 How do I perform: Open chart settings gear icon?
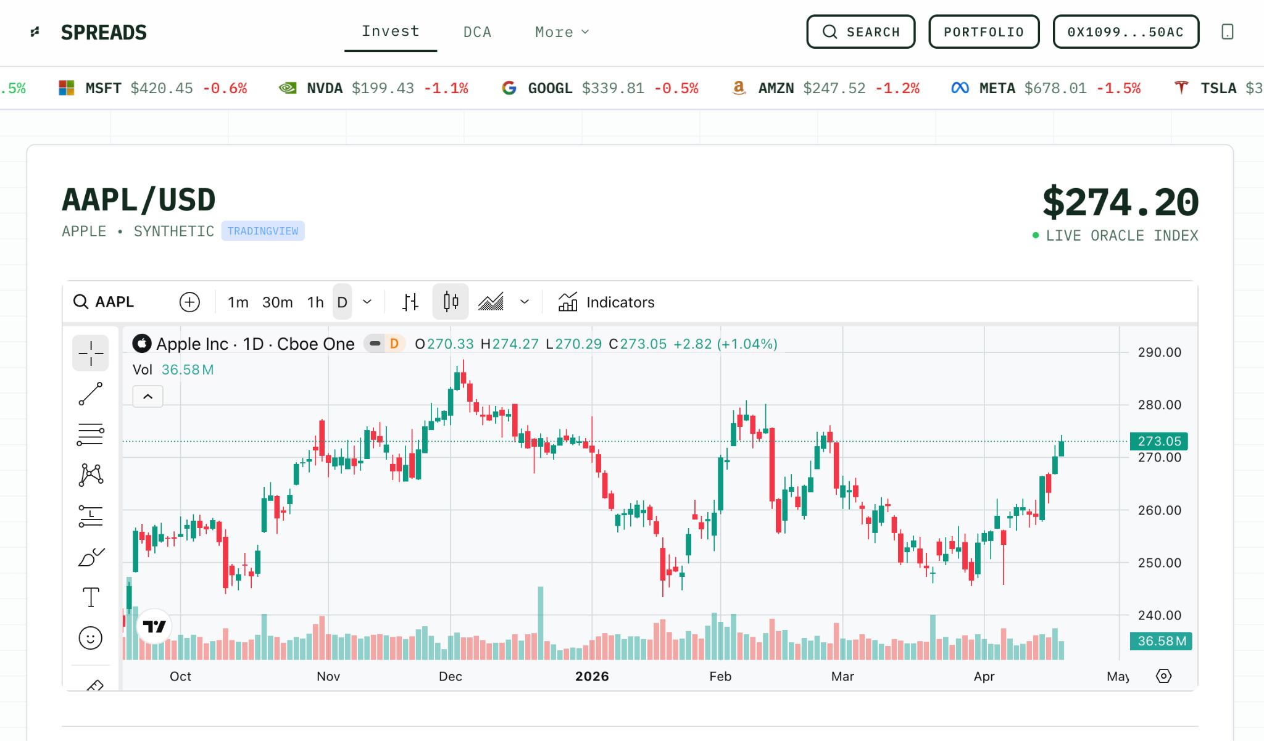[1163, 676]
